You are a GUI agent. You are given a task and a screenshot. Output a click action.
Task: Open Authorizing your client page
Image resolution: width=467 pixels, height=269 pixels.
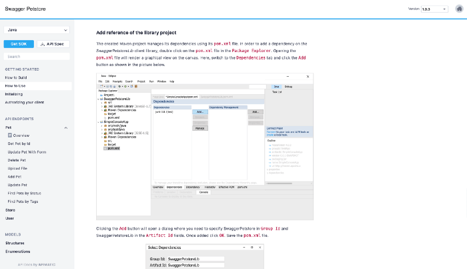tap(25, 102)
